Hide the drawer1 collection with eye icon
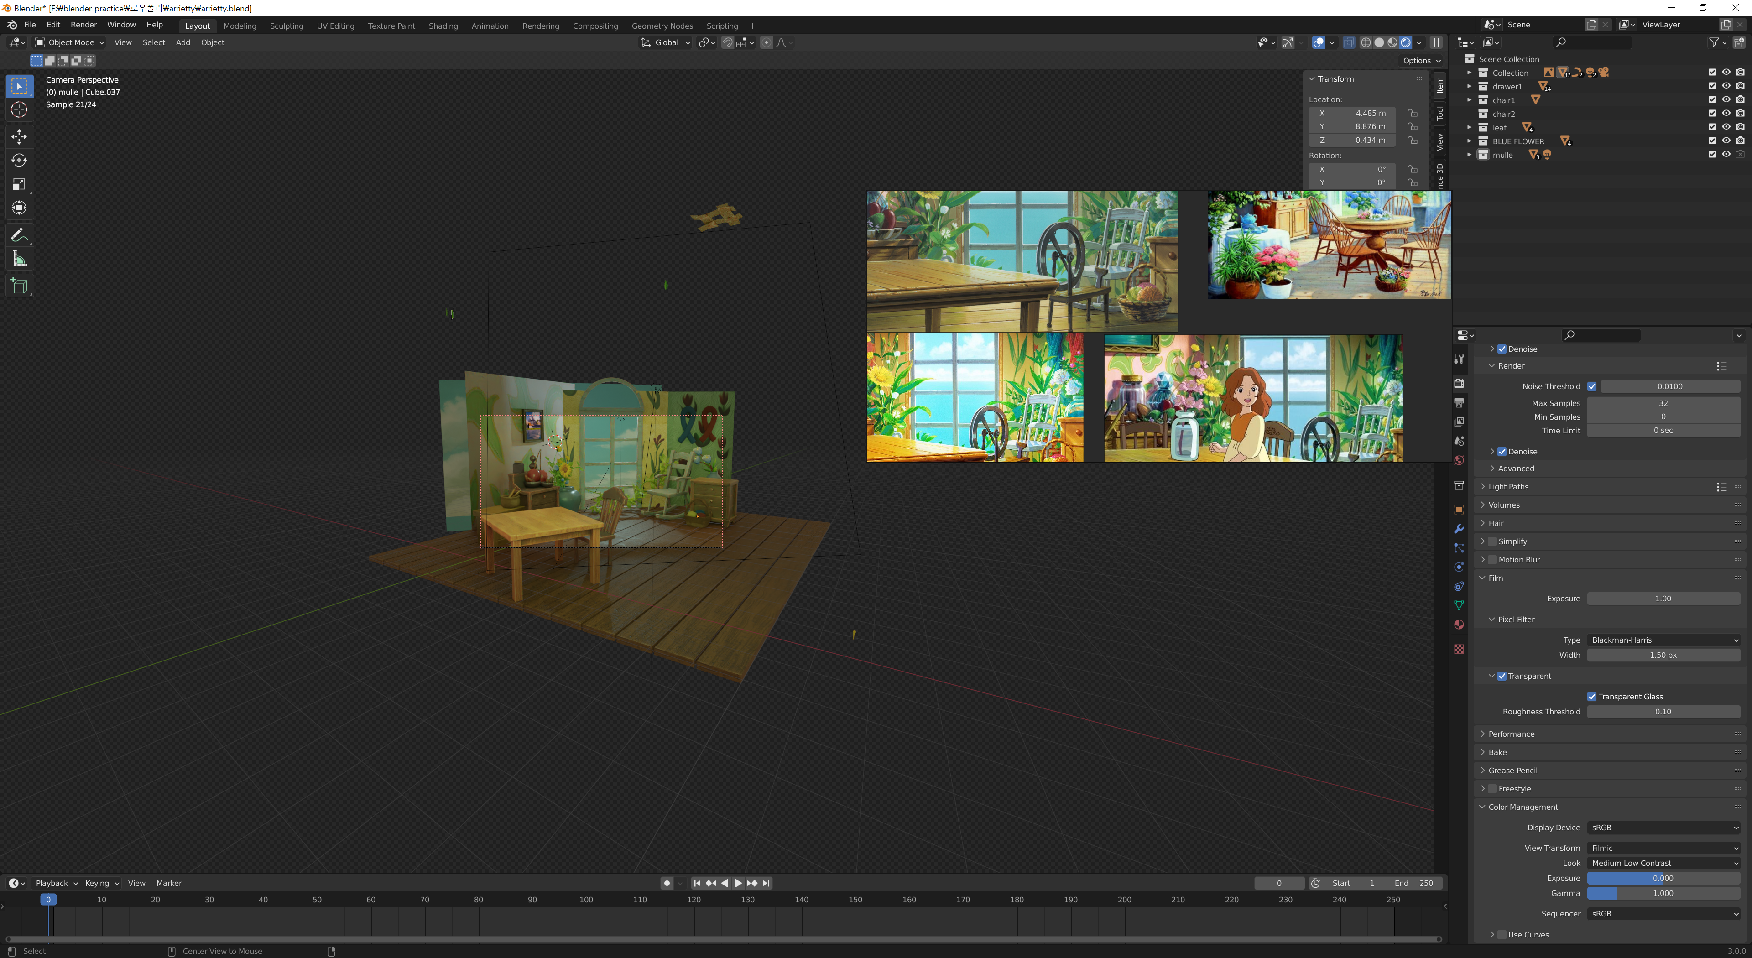This screenshot has height=958, width=1752. (1726, 86)
